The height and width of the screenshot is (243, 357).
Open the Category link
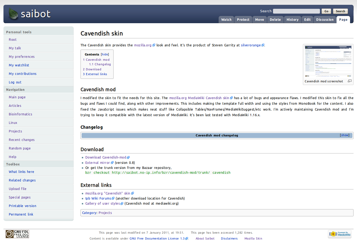click(89, 213)
